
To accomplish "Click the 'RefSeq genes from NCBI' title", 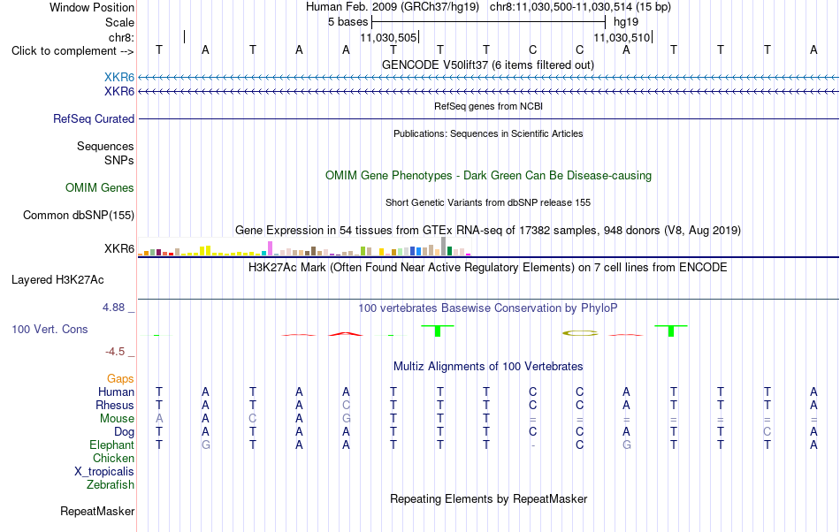I will [489, 106].
